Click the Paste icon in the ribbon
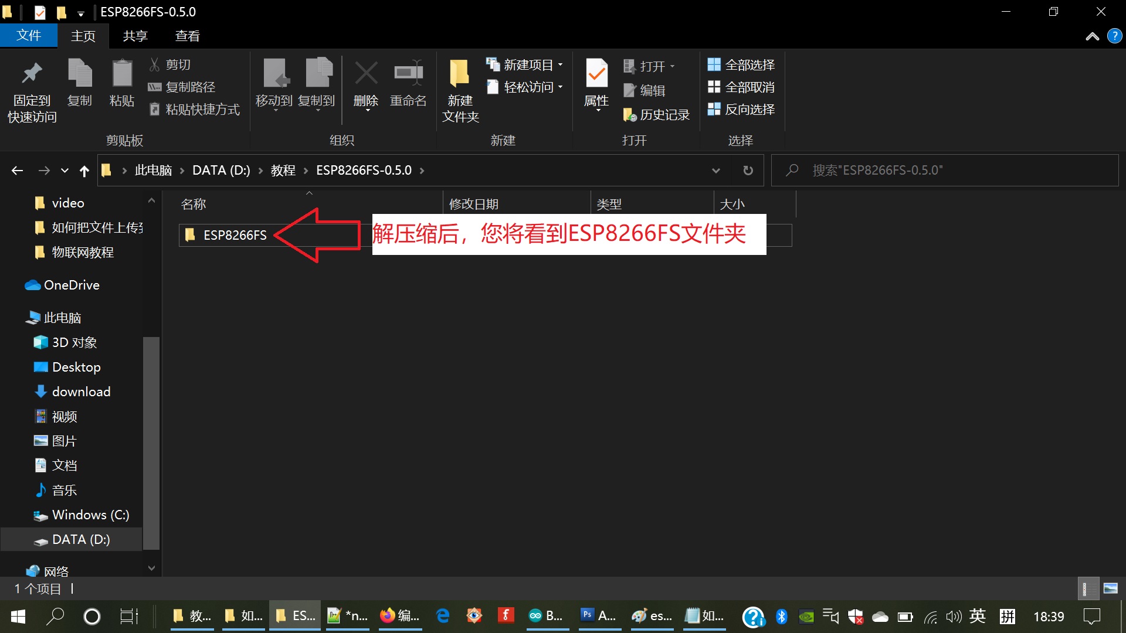 pyautogui.click(x=122, y=74)
